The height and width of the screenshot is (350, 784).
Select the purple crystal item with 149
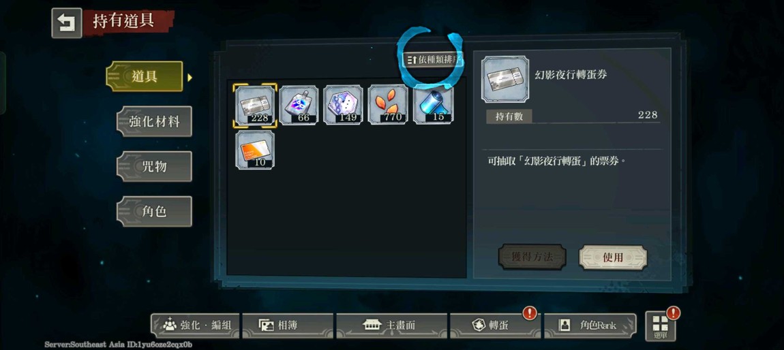tap(343, 105)
